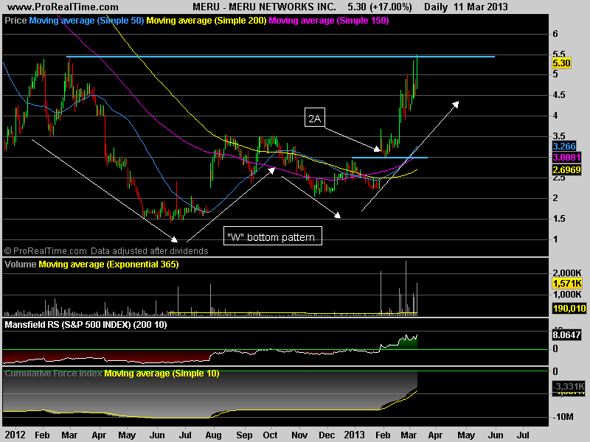Click the 5.30 (+17.00%) price change

coord(380,7)
